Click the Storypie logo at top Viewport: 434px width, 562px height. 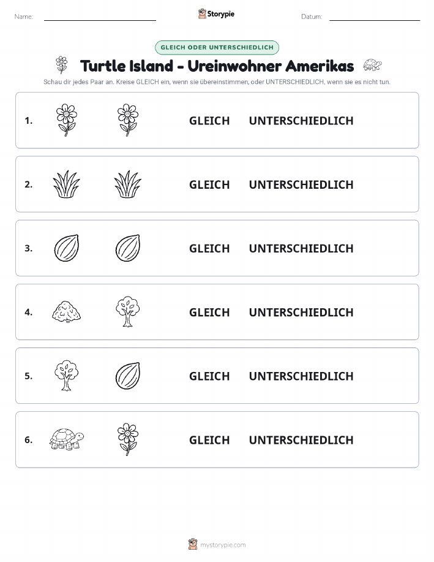click(216, 14)
